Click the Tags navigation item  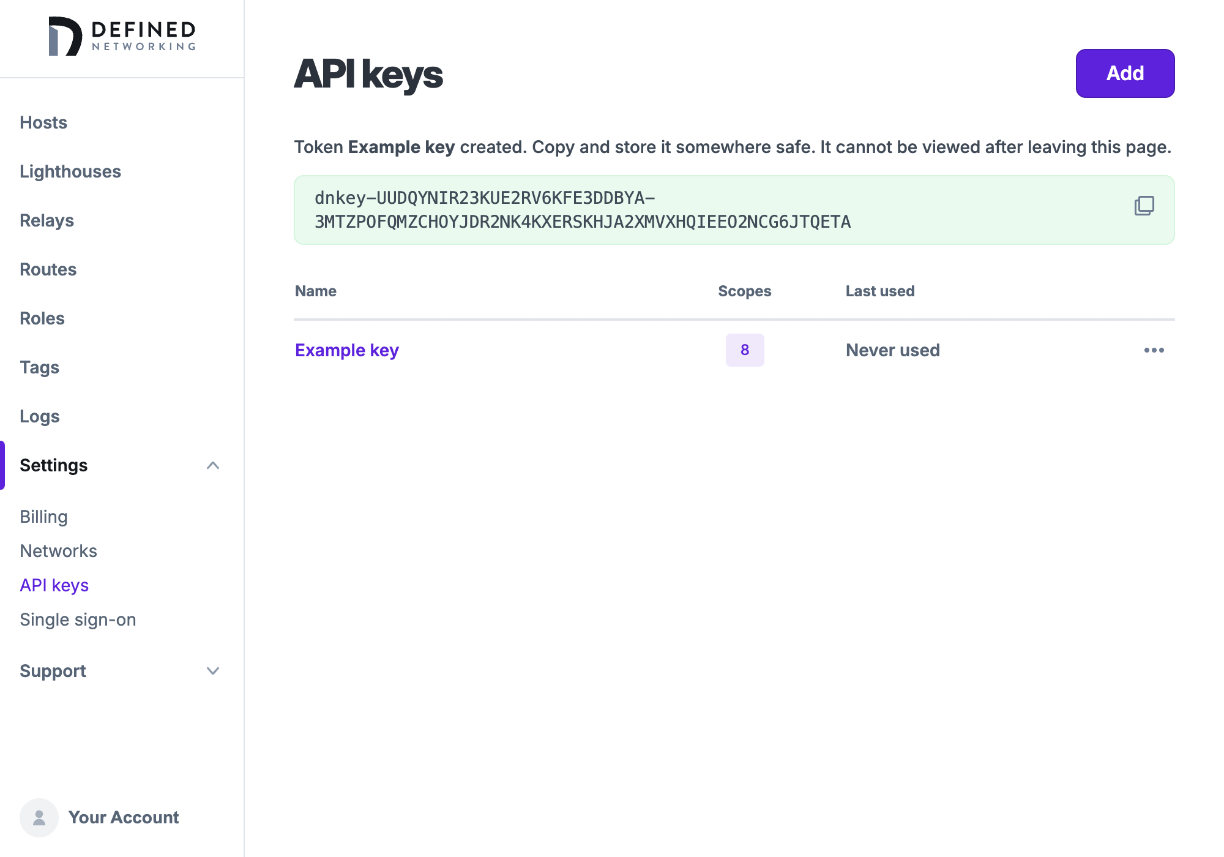click(x=40, y=367)
